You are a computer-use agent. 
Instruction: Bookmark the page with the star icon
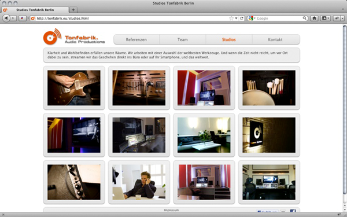(231, 19)
